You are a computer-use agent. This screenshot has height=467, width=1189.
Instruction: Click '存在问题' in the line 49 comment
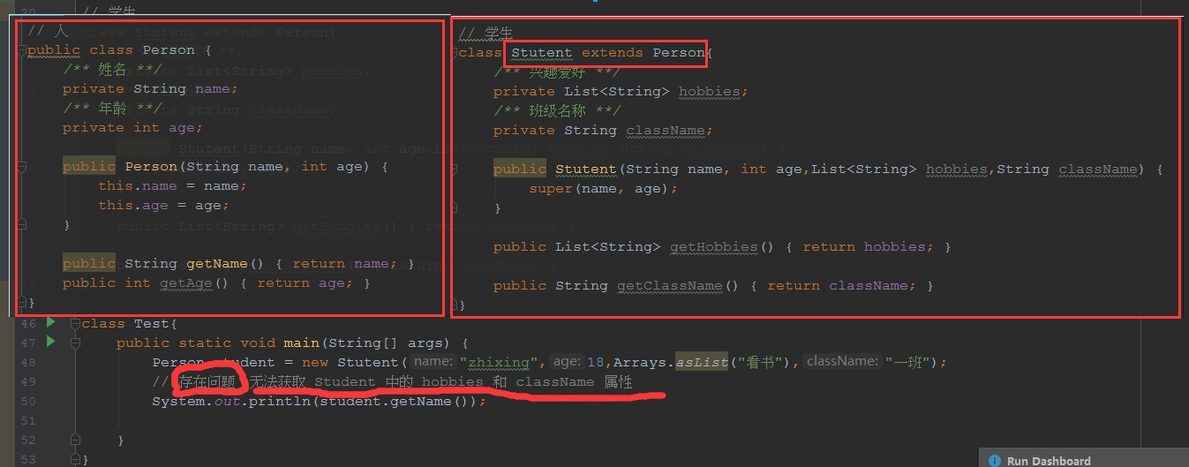pyautogui.click(x=207, y=381)
